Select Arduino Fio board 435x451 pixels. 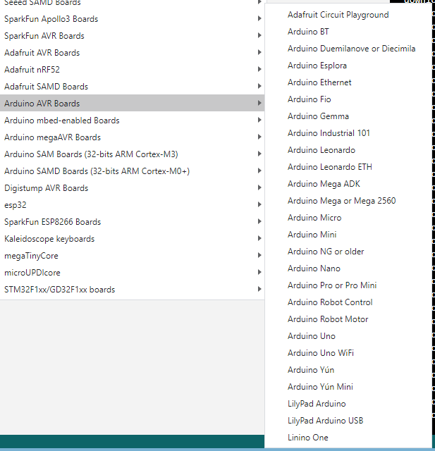coord(348,99)
